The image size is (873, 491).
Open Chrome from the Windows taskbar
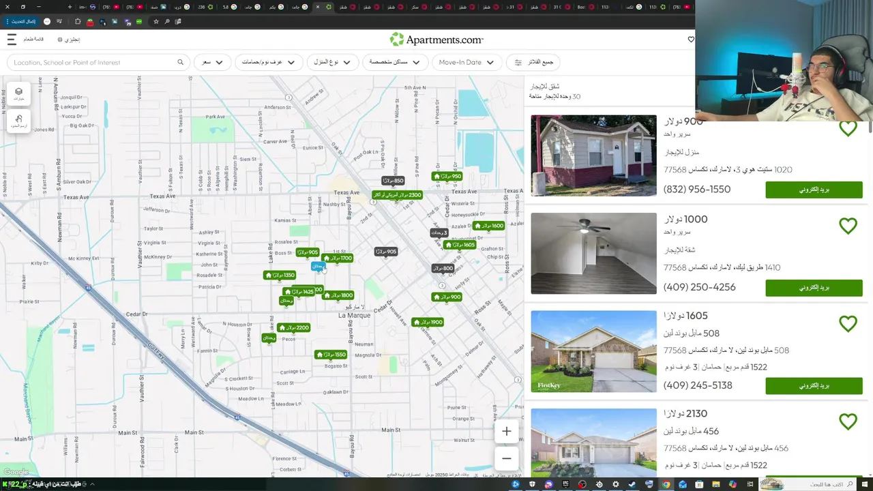tap(666, 484)
